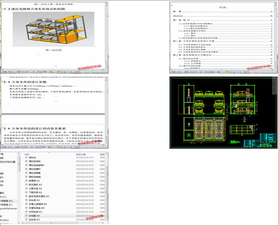Select the 中间纵梁 A3 file
279x226 pixels.
(35, 212)
